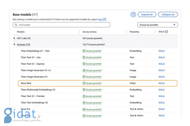Viewport: 190px width, 126px height.
Task: Expand the AI21 Labs (3) provider group
Action: pos(14,38)
